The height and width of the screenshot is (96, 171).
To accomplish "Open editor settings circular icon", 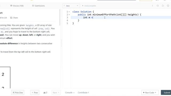I will 168,6.
